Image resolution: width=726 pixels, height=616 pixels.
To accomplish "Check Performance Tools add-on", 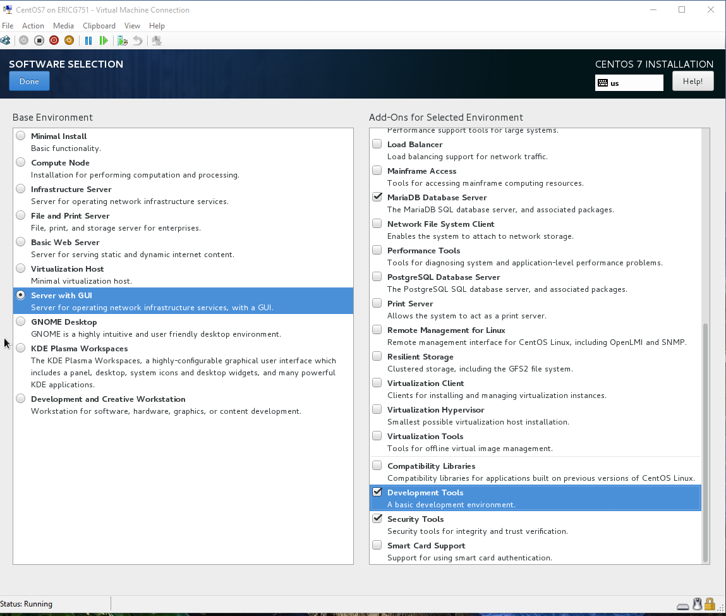I will coord(377,250).
